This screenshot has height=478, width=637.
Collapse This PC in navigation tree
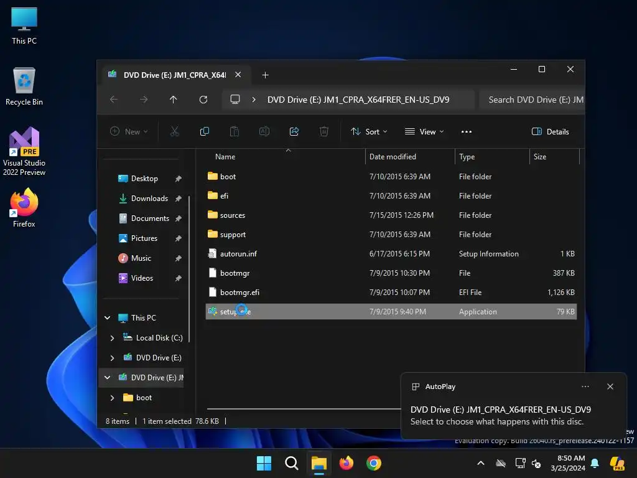click(107, 318)
